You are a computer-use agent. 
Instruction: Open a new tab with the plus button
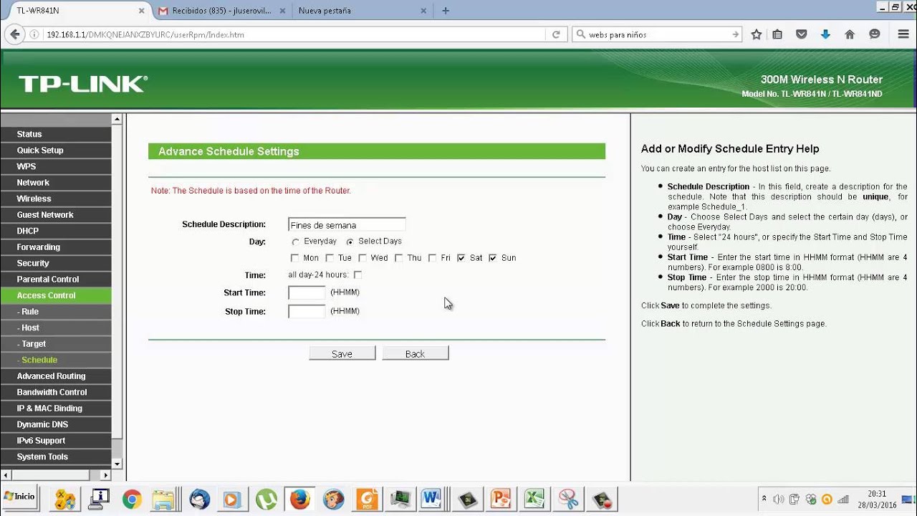pos(446,11)
